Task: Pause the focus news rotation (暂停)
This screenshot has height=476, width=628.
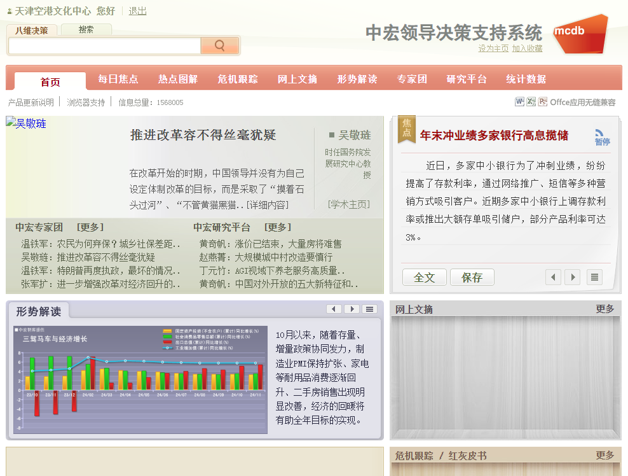Action: 601,137
